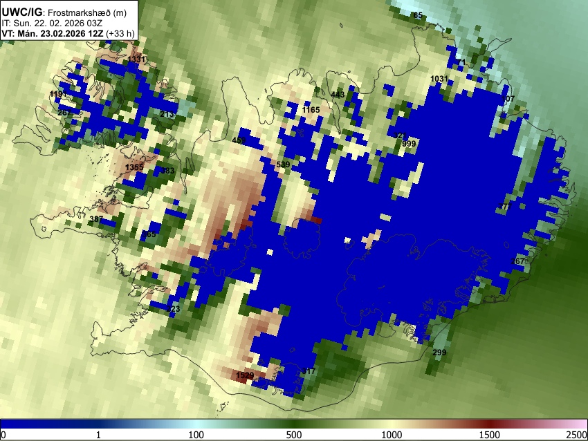Screen dimensions: 588x441
Task: Click the legend tick label 500
Action: click(x=293, y=435)
